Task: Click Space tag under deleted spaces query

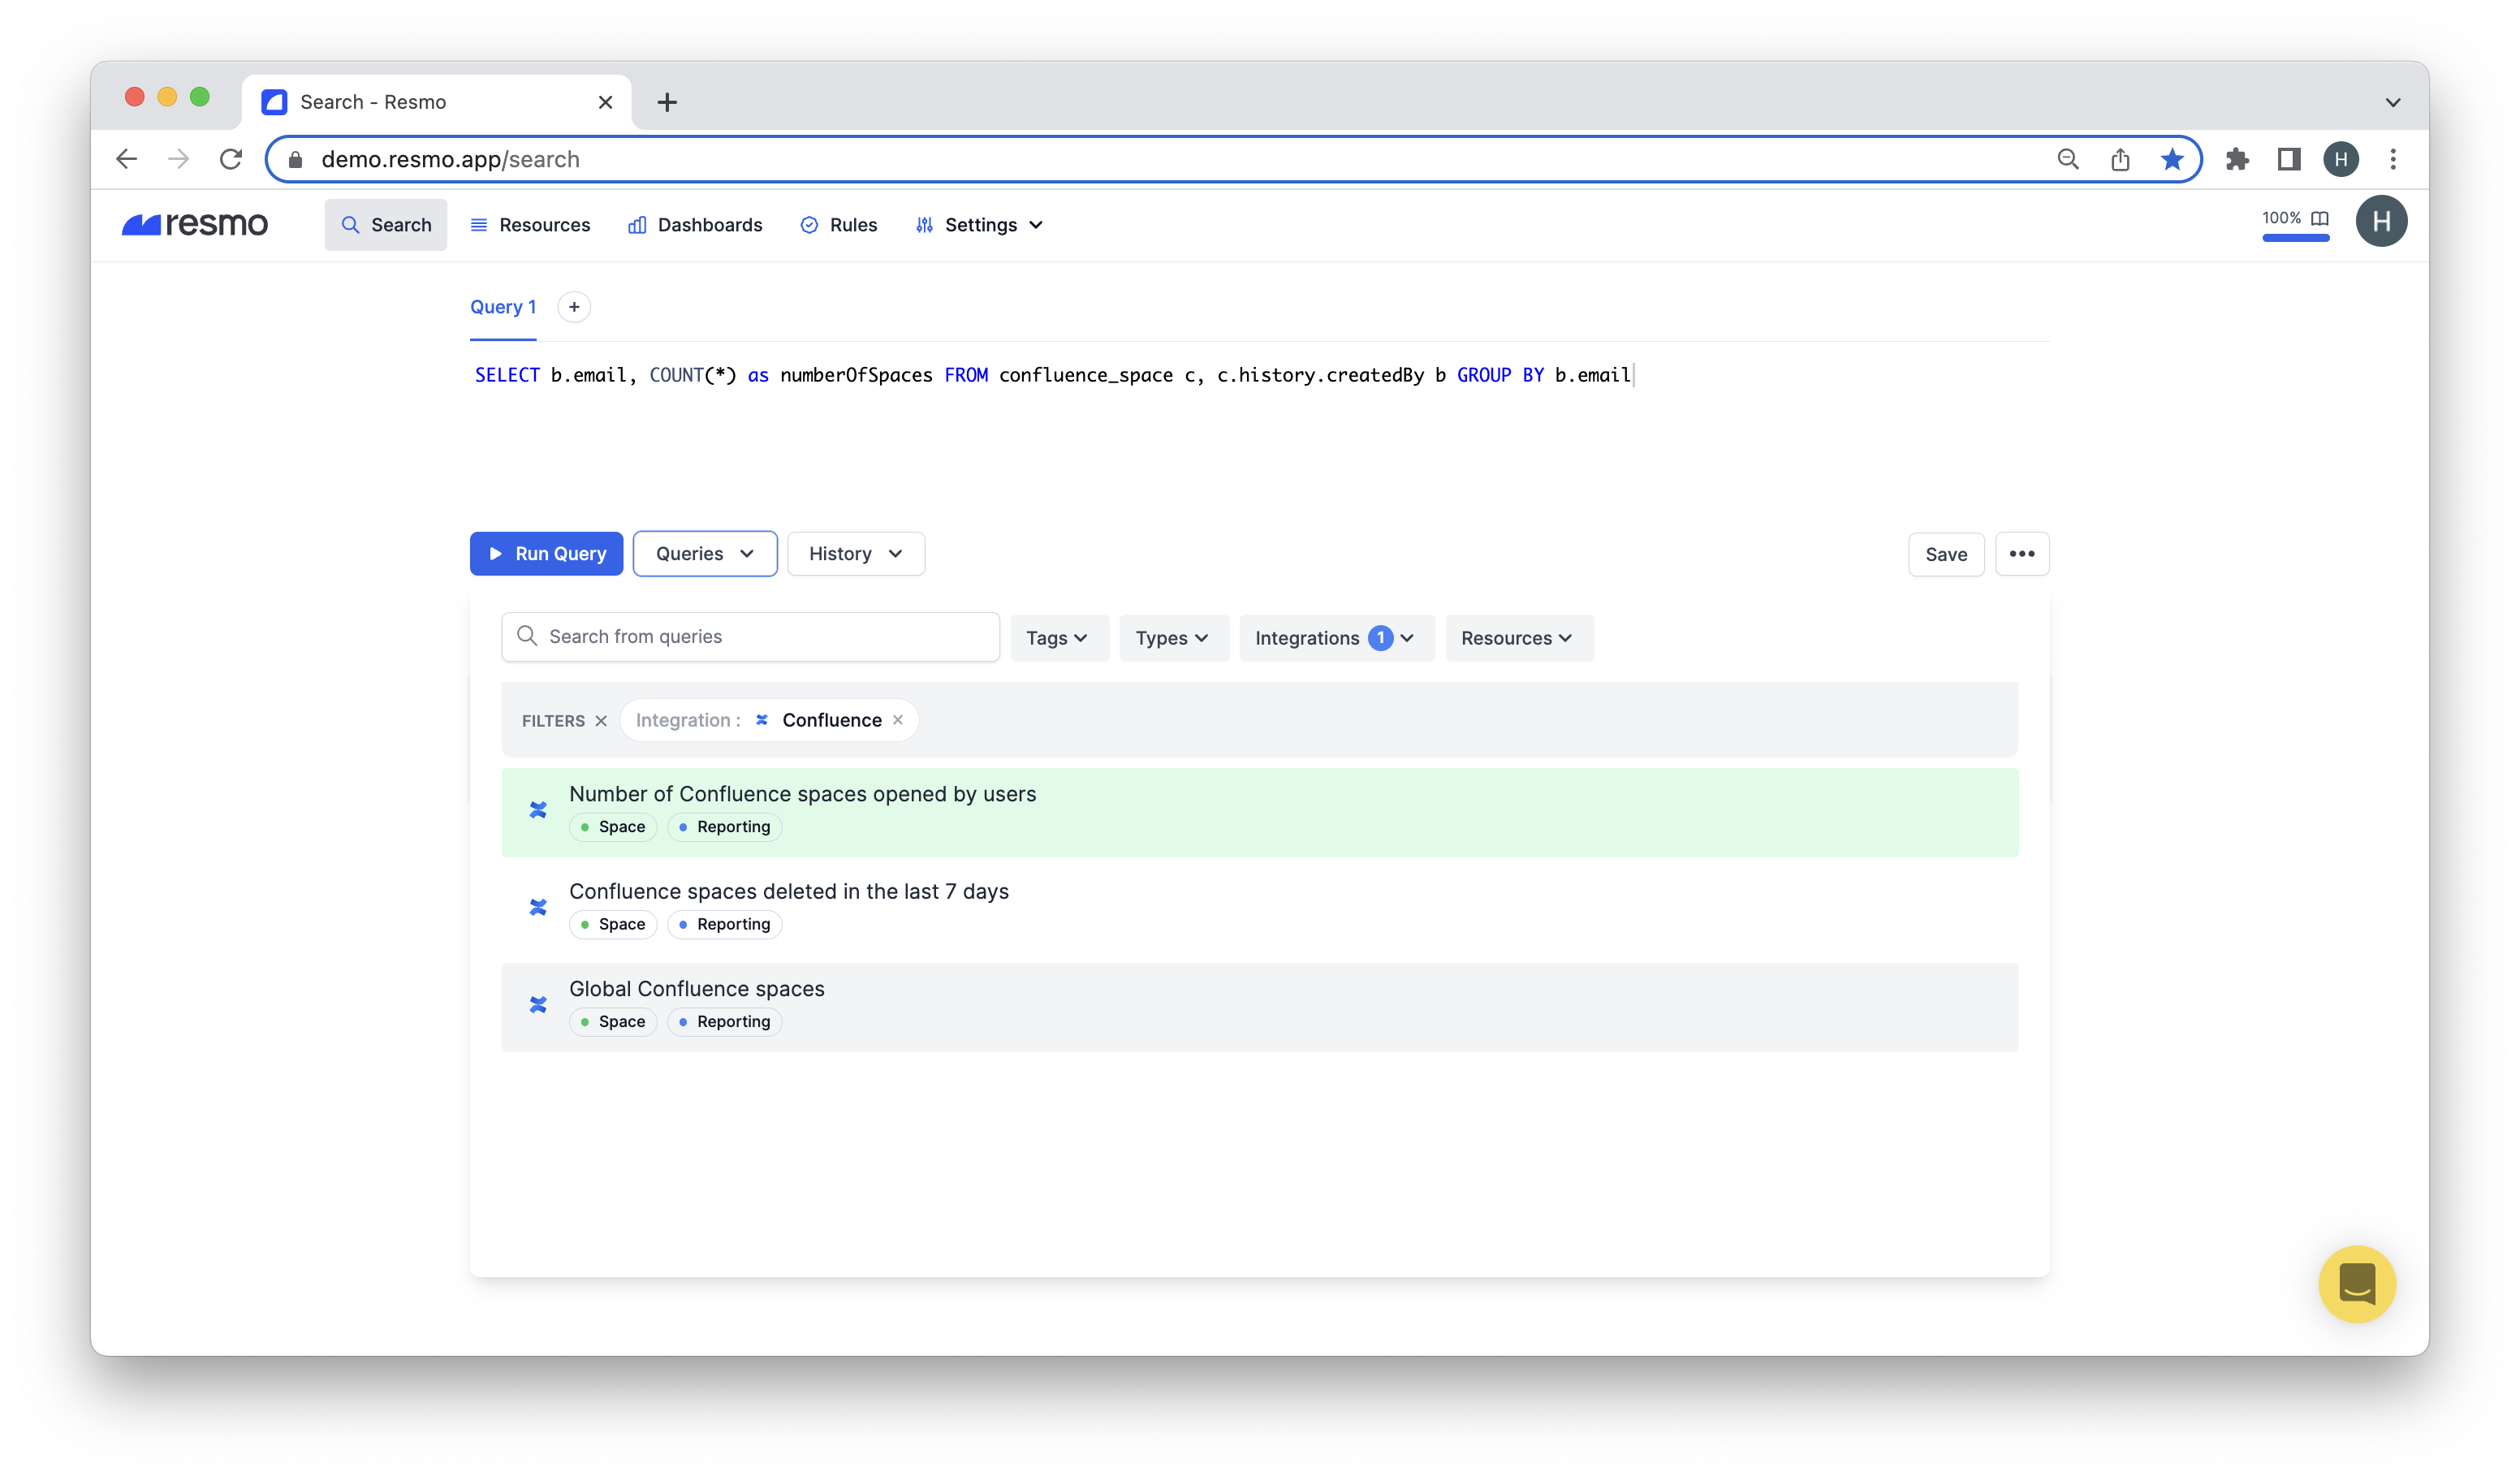Action: [x=613, y=924]
